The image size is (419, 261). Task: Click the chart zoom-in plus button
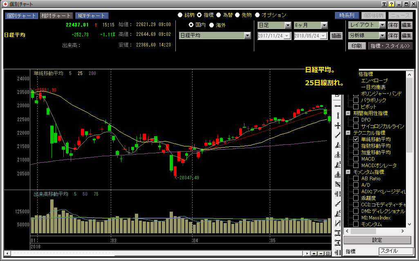click(314, 253)
